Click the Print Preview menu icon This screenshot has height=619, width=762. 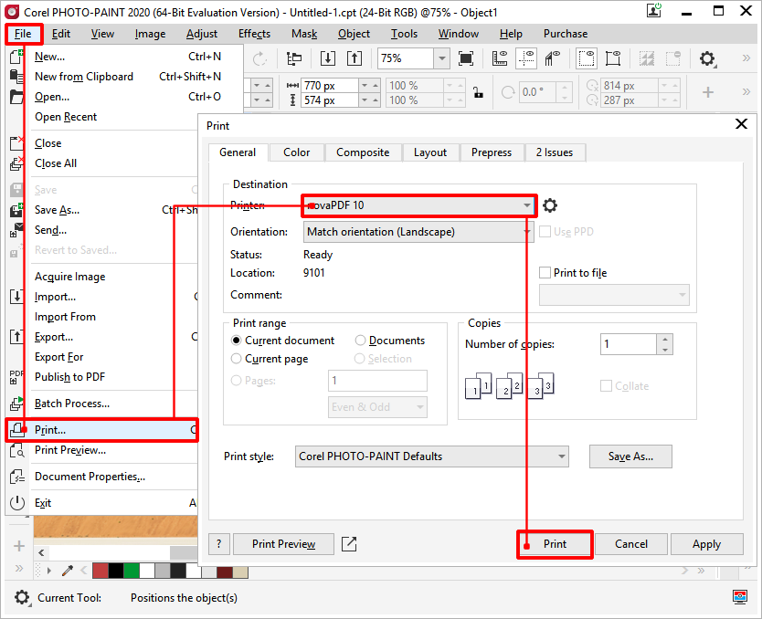(x=17, y=450)
